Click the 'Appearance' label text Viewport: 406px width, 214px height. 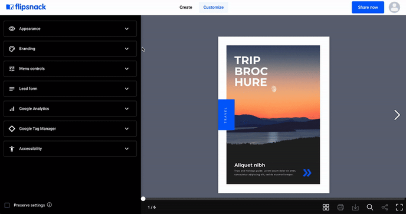(30, 29)
